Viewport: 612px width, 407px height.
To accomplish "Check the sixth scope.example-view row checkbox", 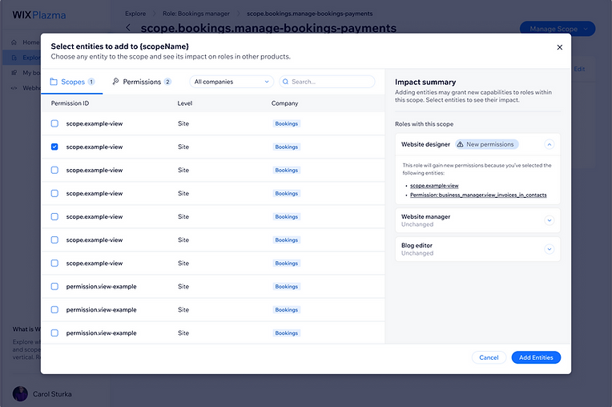I will 54,240.
